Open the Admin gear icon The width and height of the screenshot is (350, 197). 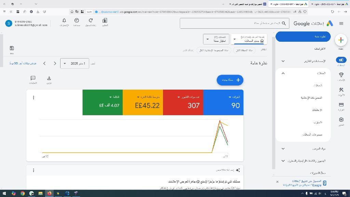pos(341,120)
